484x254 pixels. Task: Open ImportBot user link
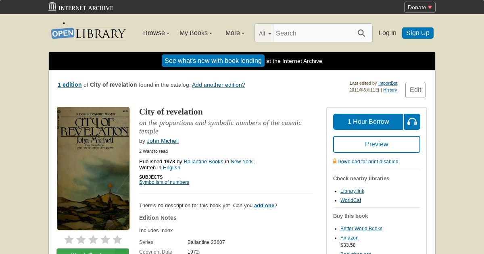pyautogui.click(x=388, y=83)
